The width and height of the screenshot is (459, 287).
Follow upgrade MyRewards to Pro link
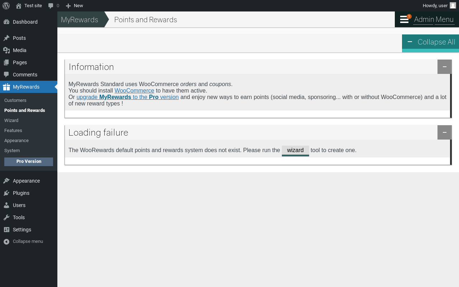click(128, 97)
